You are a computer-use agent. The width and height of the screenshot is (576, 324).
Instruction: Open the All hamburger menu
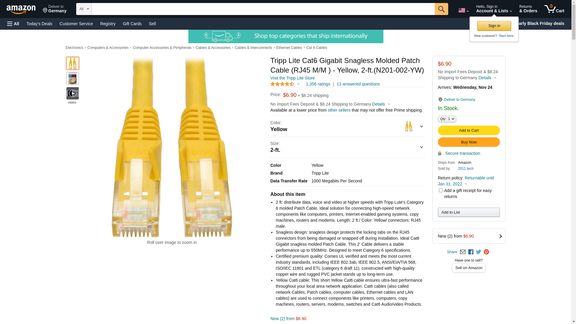pos(13,24)
